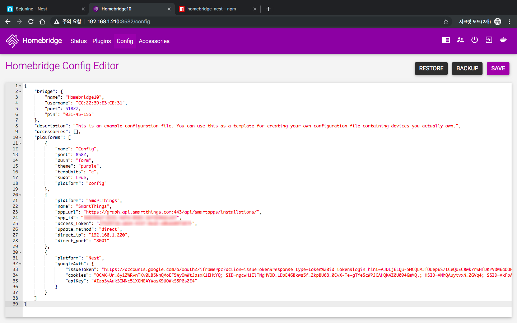This screenshot has height=323, width=517.
Task: Click the username value "CC:22:3D:E3:CE:31"
Action: [x=100, y=103]
